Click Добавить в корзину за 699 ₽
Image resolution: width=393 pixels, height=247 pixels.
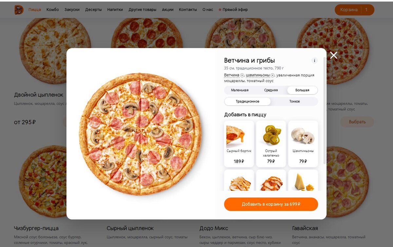tap(271, 204)
